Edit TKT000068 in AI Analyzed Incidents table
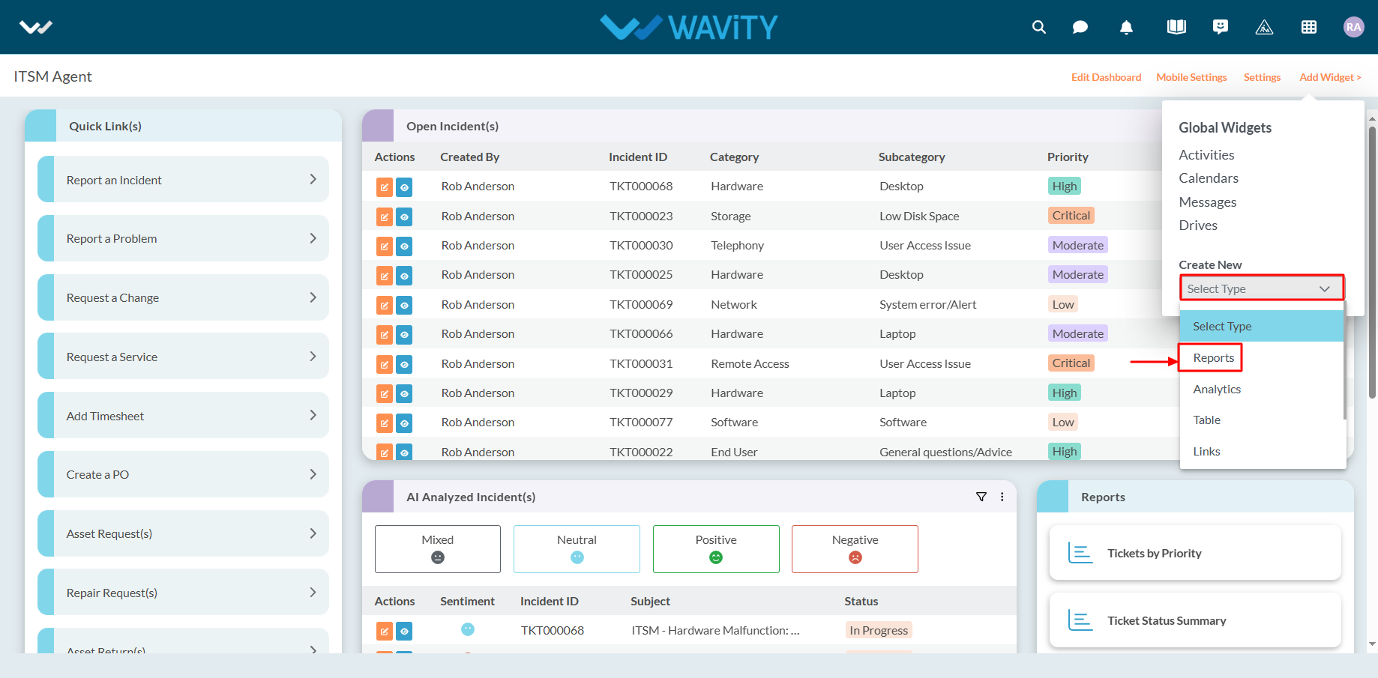Viewport: 1378px width, 678px height. point(384,631)
